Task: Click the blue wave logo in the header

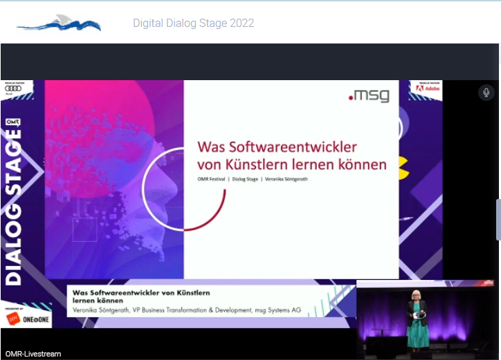Action: [x=59, y=23]
